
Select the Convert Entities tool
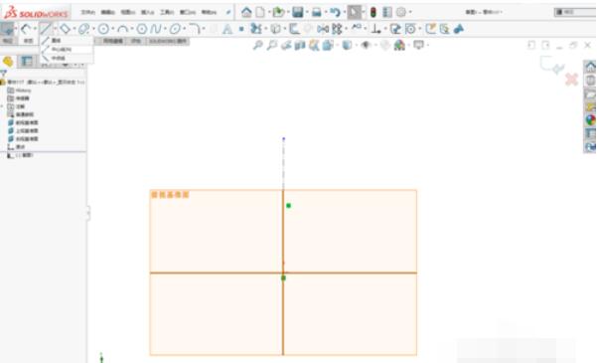point(275,29)
